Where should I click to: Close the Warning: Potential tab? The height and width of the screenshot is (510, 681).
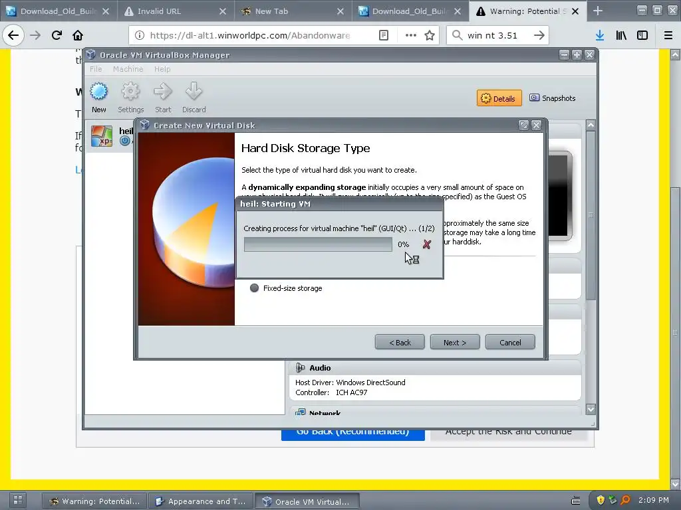tap(575, 11)
